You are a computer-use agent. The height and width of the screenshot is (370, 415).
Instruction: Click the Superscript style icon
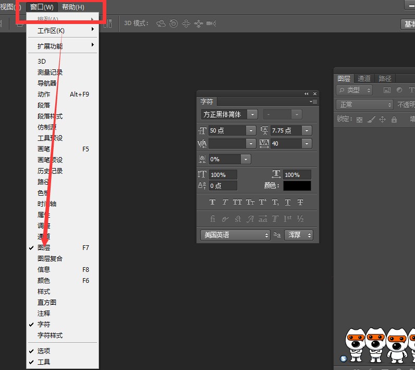[263, 202]
